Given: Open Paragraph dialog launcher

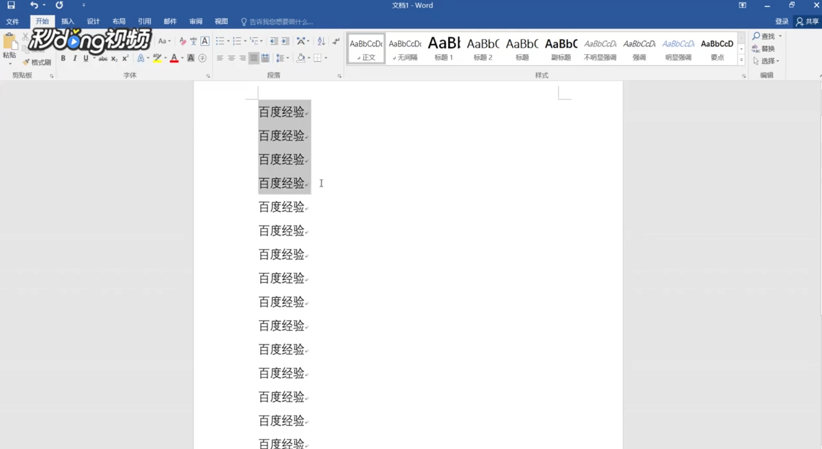Looking at the screenshot, I should click(x=339, y=76).
